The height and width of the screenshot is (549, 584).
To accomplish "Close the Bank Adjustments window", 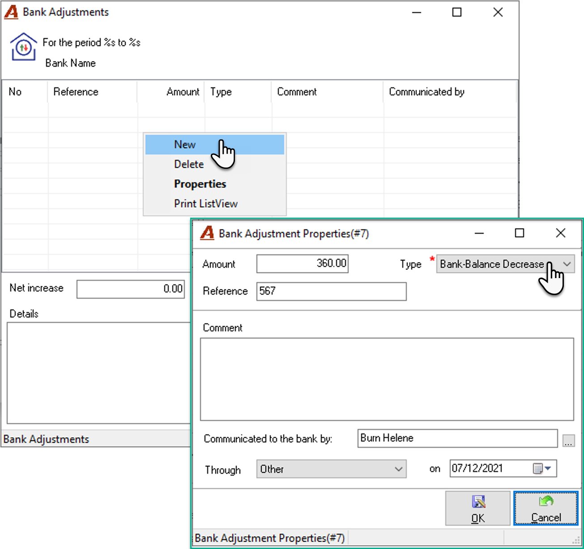I will 498,13.
